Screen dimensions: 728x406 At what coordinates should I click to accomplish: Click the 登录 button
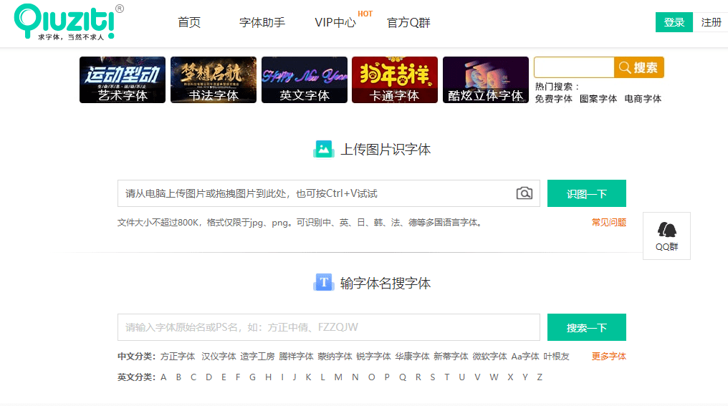coord(674,22)
